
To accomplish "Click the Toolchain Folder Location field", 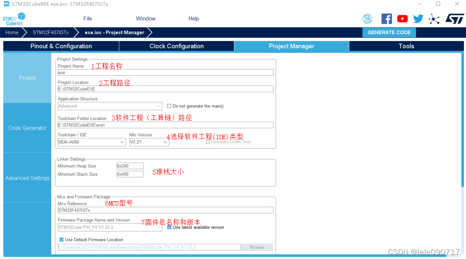I will [165, 125].
